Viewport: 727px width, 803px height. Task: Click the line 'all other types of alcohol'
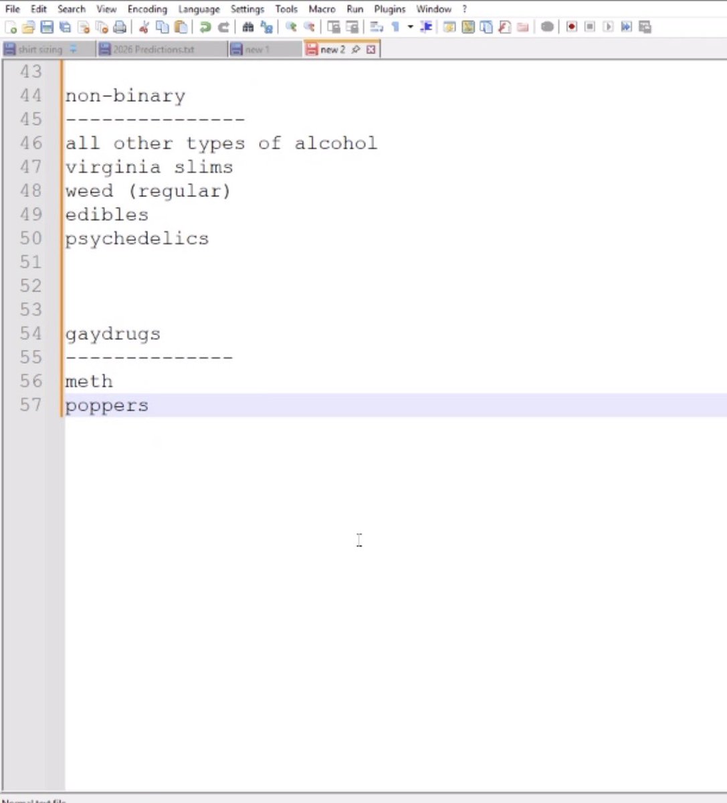(x=221, y=143)
